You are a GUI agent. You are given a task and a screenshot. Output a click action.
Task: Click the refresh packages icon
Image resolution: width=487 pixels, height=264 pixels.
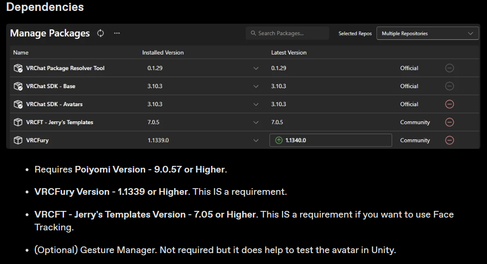[x=101, y=33]
